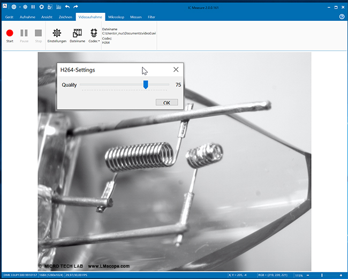Click the save image sequence icon in title bar

(49, 7)
